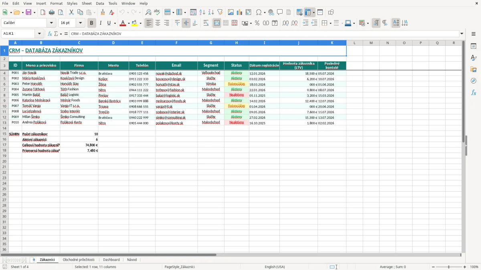Export directly as PDF

pyautogui.click(x=43, y=12)
